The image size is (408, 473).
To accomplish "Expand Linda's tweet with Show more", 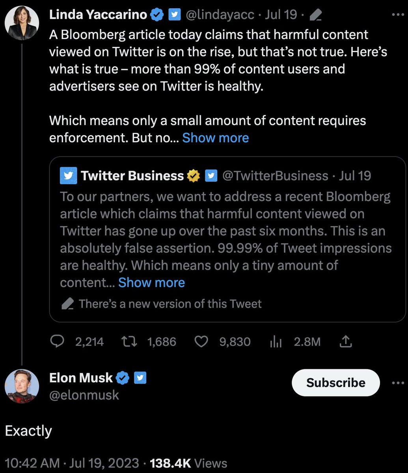I will (x=215, y=138).
